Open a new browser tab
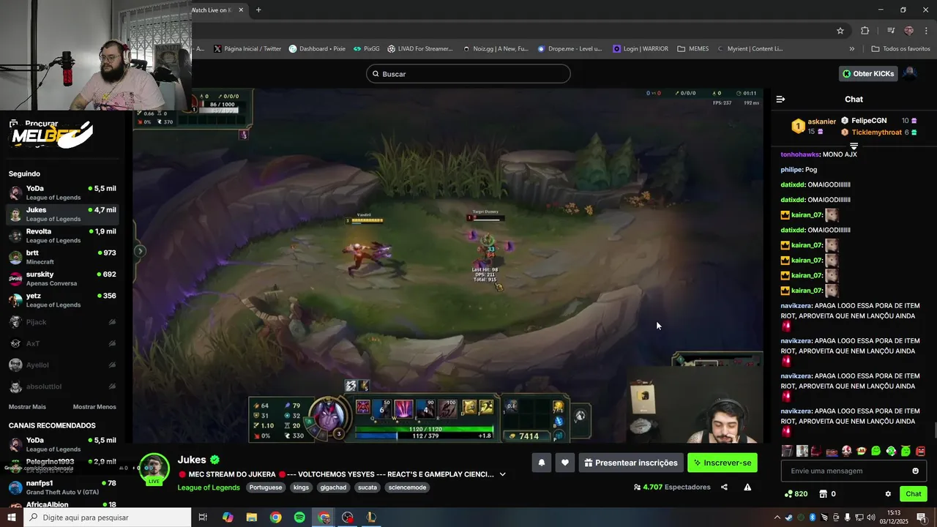The height and width of the screenshot is (527, 937). pyautogui.click(x=258, y=10)
